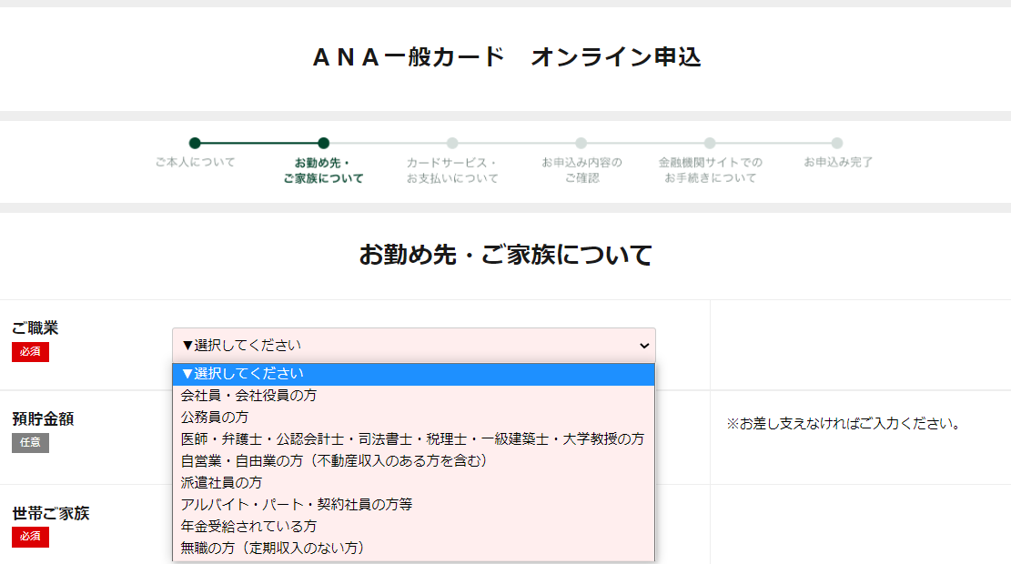Click the ご本人について progress step dot
Image resolution: width=1011 pixels, height=564 pixels.
click(194, 144)
